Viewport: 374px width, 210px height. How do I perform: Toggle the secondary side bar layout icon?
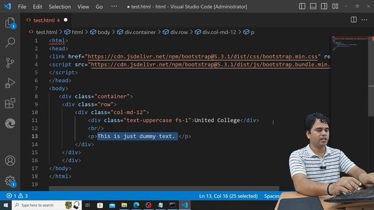(x=324, y=6)
